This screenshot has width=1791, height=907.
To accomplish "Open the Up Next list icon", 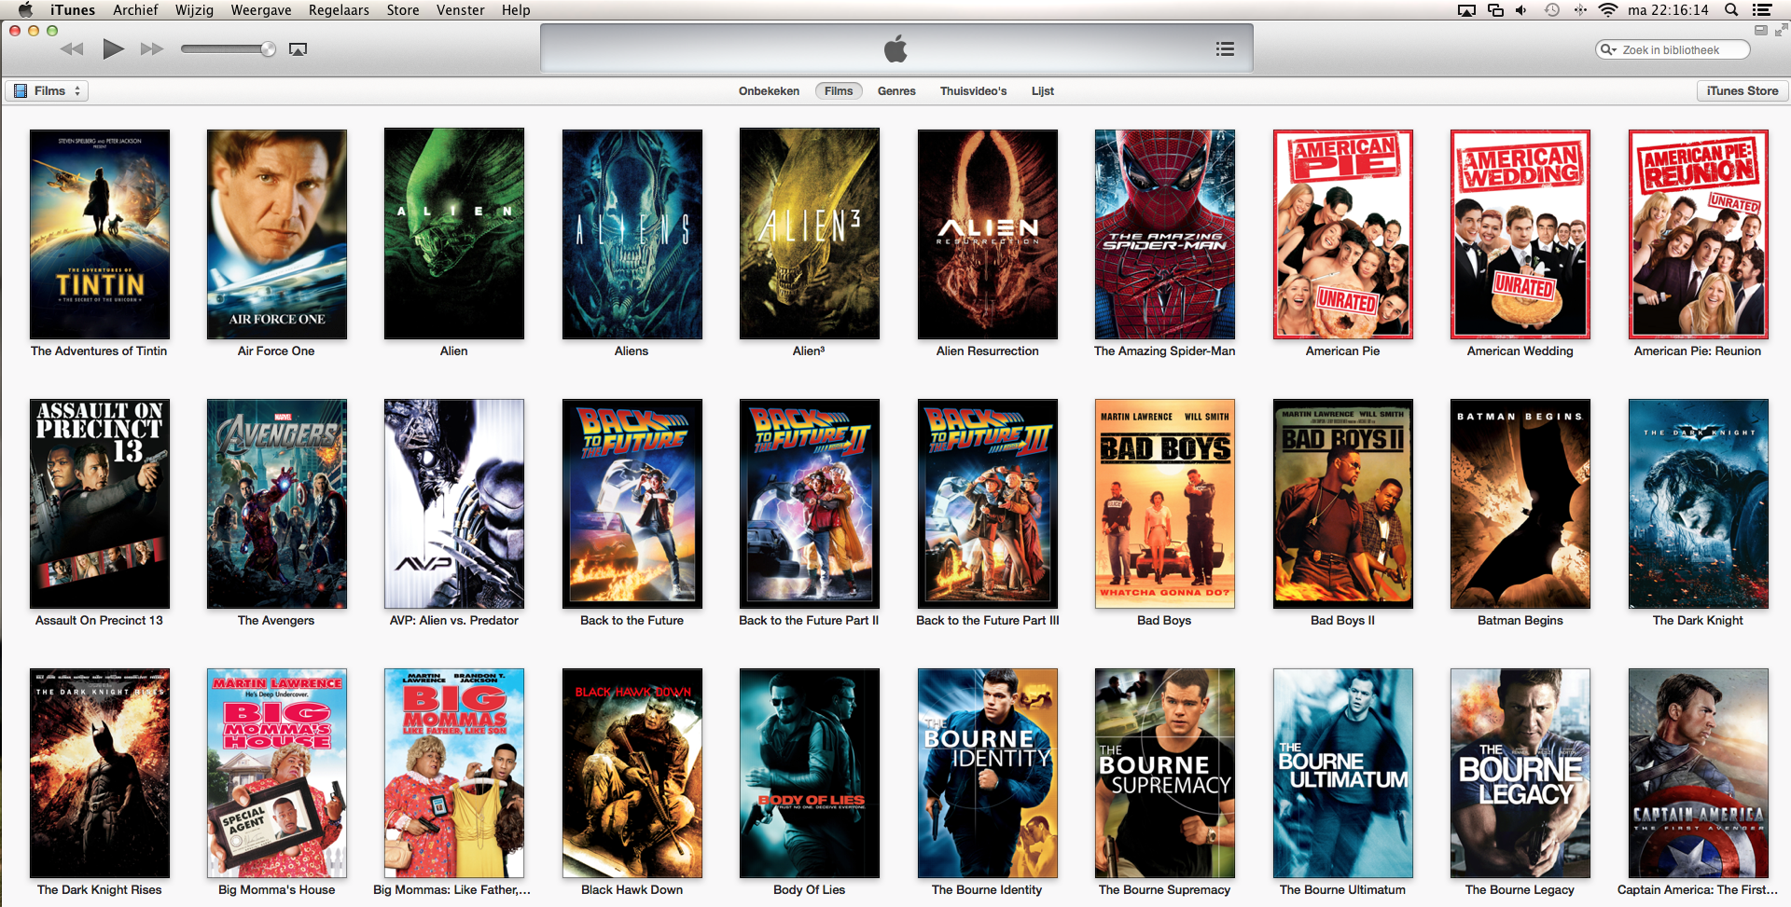I will tap(1225, 49).
